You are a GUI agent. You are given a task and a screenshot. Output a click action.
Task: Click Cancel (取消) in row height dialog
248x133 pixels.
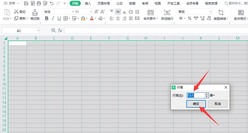click(x=218, y=104)
